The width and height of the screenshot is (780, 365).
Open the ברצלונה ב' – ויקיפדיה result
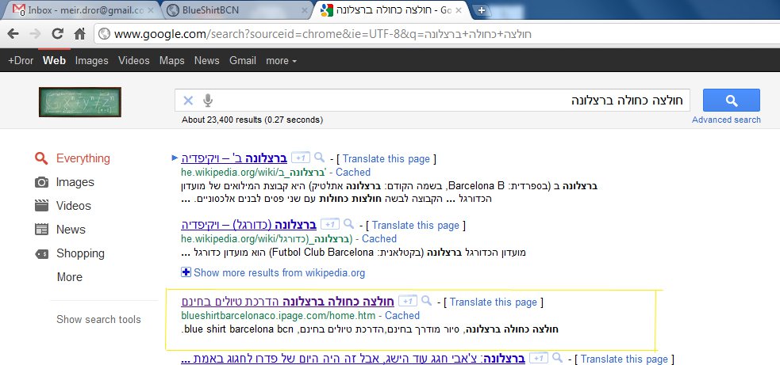pos(234,158)
